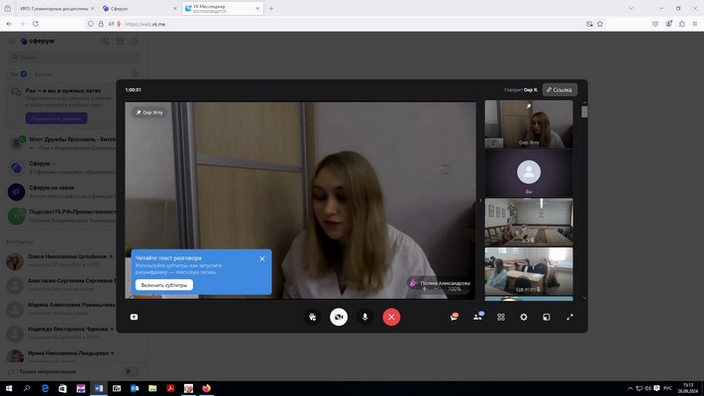Open contact Марина Алексеевна Романычева

coord(61,309)
